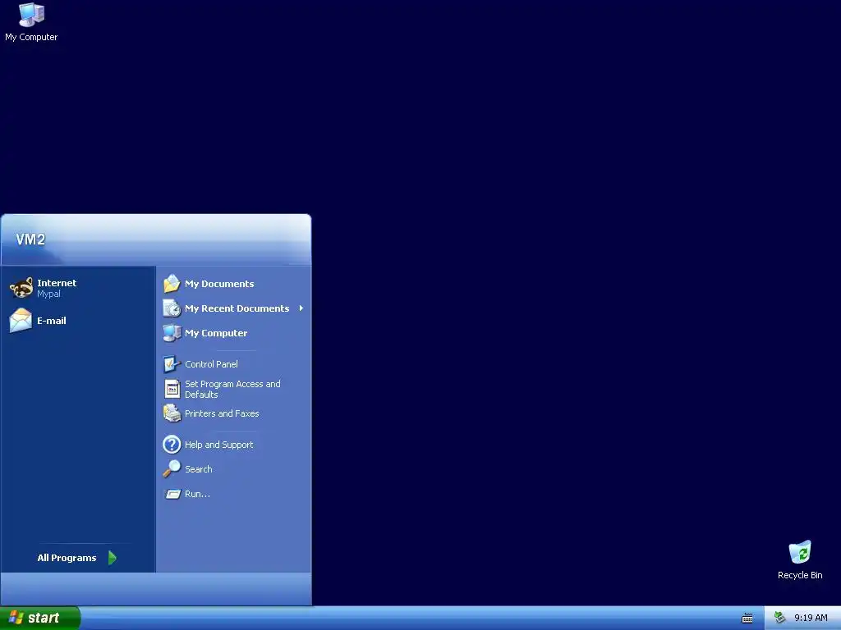Open the Printers and Faxes label
The width and height of the screenshot is (841, 630).
click(222, 413)
